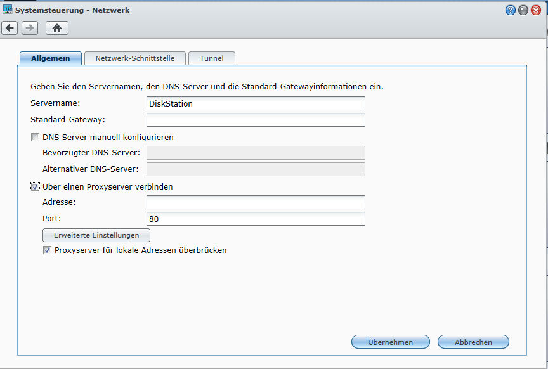Screen dimensions: 548x369
Task: Select the proxy Port field showing 80
Action: click(x=256, y=219)
